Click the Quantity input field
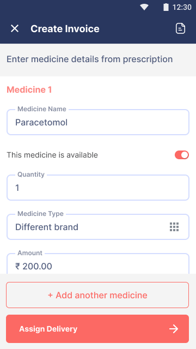Image resolution: width=196 pixels, height=349 pixels. pos(98,188)
